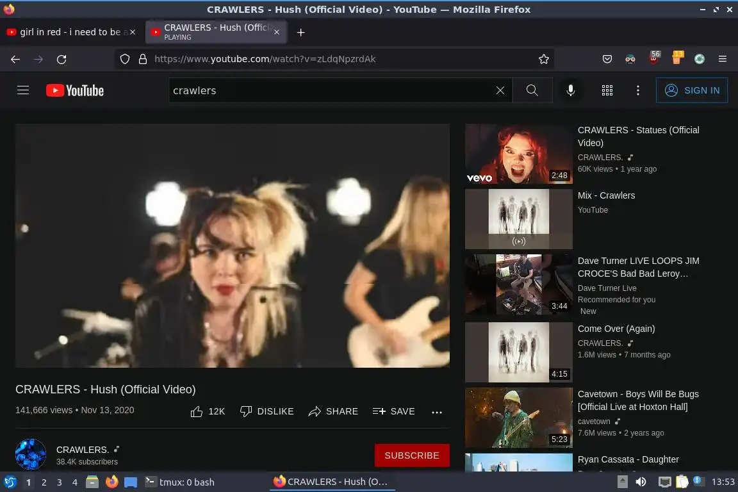Click the 13:53 clock in taskbar
738x492 pixels.
pos(723,482)
